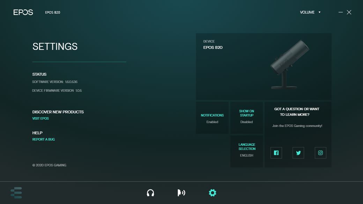The width and height of the screenshot is (363, 204).
Task: Click the 'DEVICE FIRMWARE VERSION 1.0.5' text
Action: (x=57, y=90)
